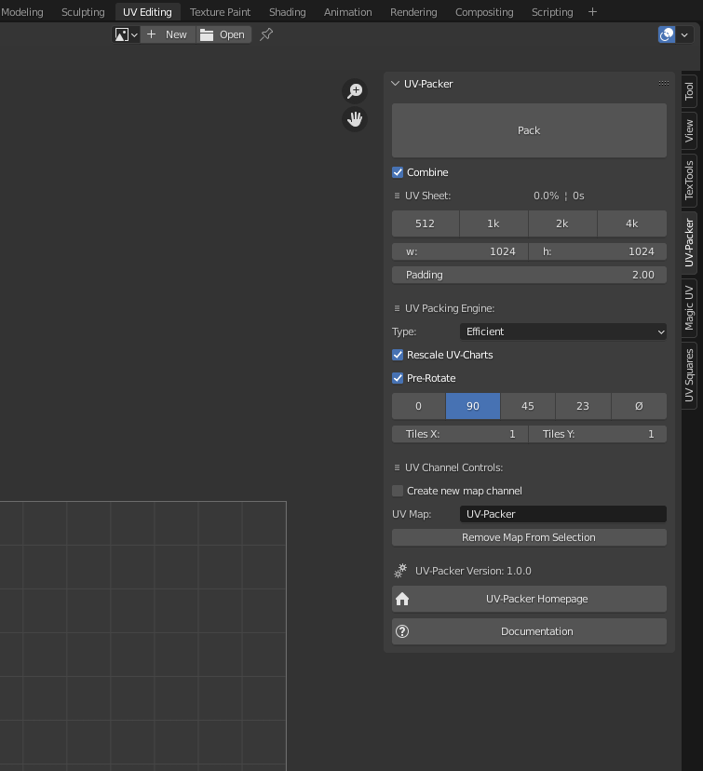Open the View sidebar tab
Viewport: 703px width, 771px height.
[x=689, y=130]
